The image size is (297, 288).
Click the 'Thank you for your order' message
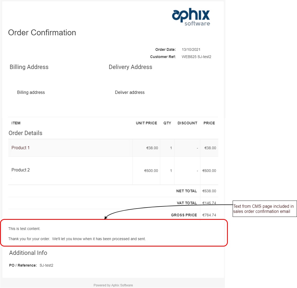coord(77,239)
